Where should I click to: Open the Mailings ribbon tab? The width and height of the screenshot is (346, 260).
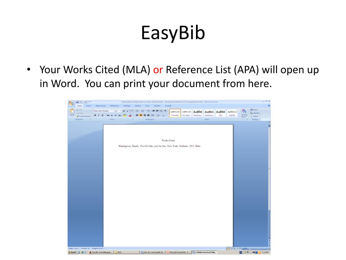point(127,106)
